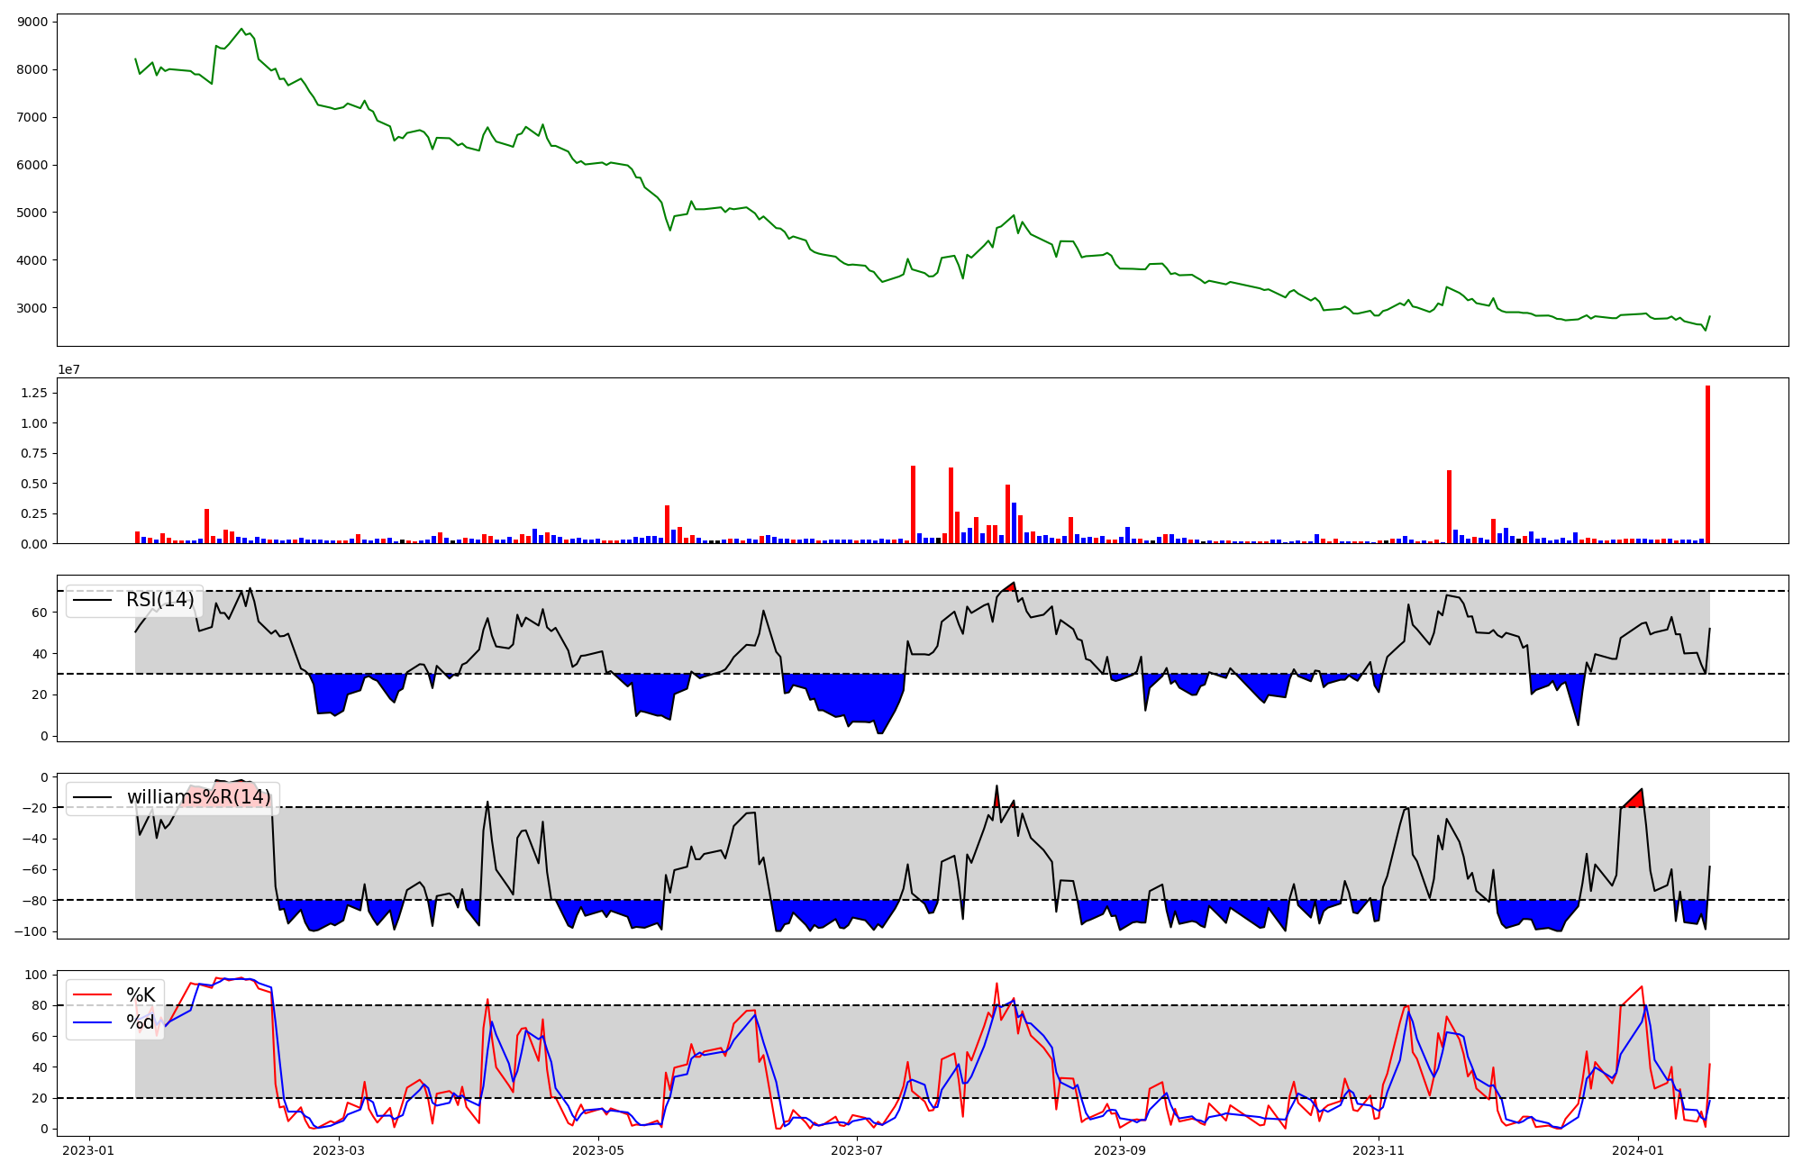Click the 3000 price axis tick label
The width and height of the screenshot is (1802, 1171).
(x=33, y=308)
